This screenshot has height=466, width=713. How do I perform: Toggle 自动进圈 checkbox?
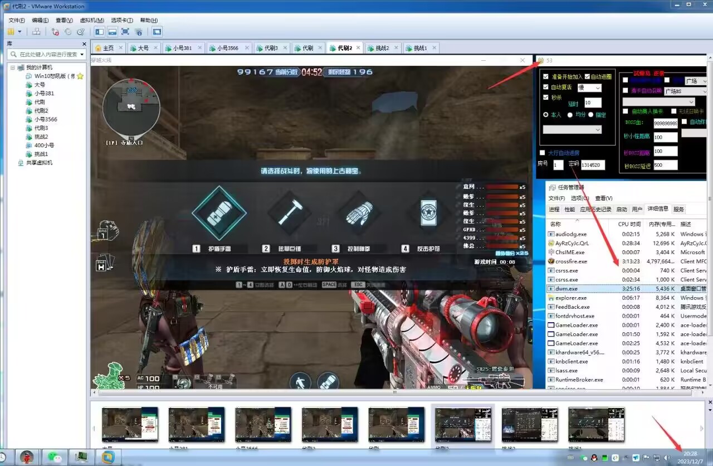click(x=587, y=77)
